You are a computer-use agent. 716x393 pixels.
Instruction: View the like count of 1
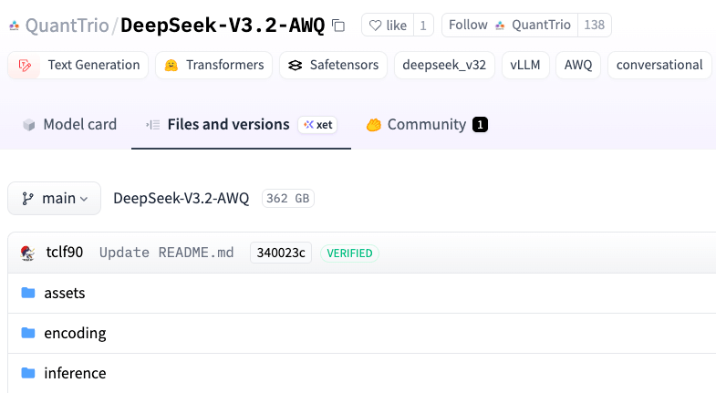point(423,26)
